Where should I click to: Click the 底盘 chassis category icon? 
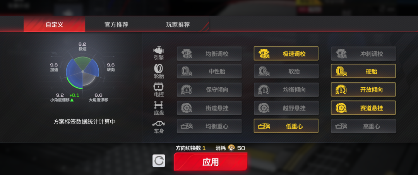coord(159,105)
